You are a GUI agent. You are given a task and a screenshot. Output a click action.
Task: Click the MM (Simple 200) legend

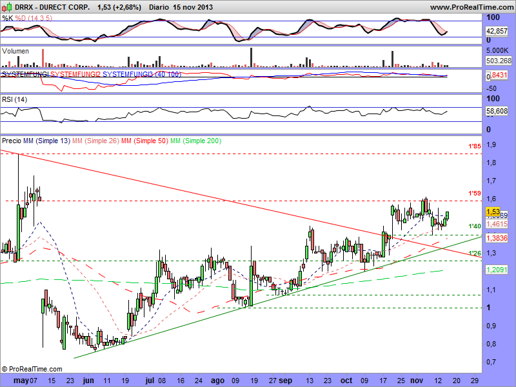[x=196, y=141]
